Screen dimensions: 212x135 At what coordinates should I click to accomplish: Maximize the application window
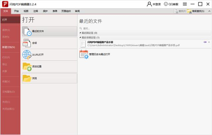pyautogui.click(x=200, y=4)
